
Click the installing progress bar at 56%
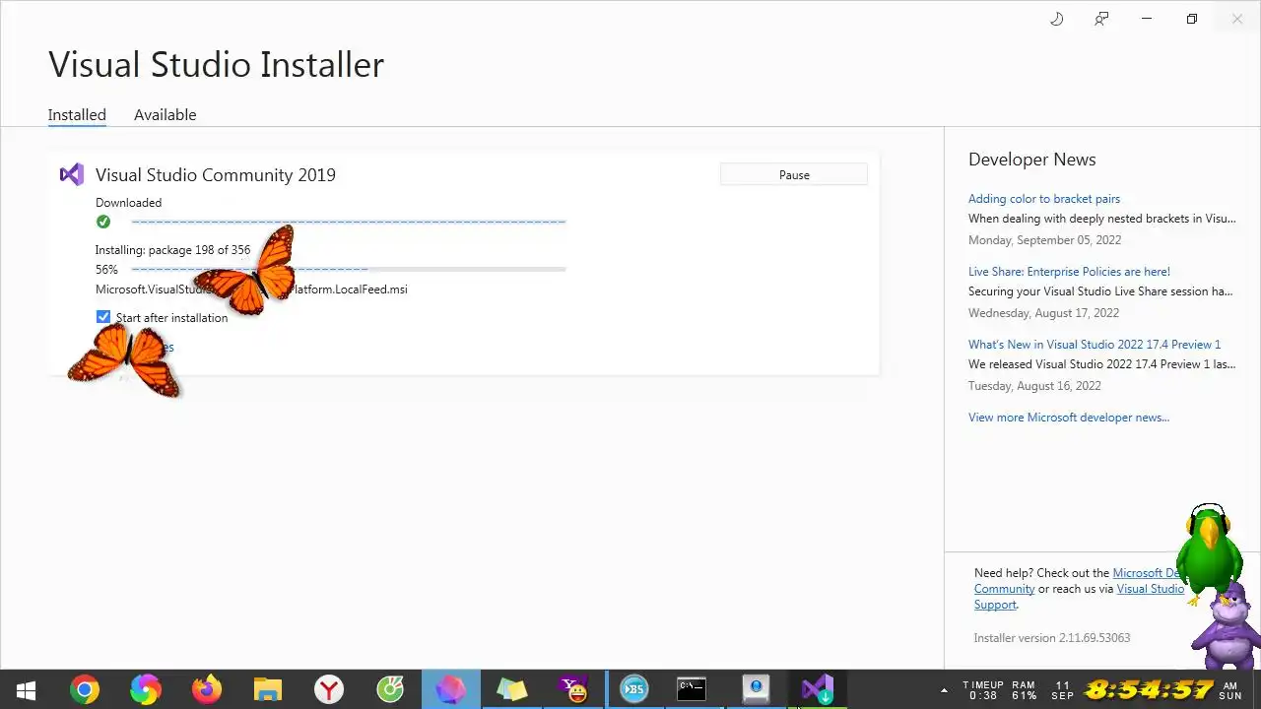tap(349, 269)
